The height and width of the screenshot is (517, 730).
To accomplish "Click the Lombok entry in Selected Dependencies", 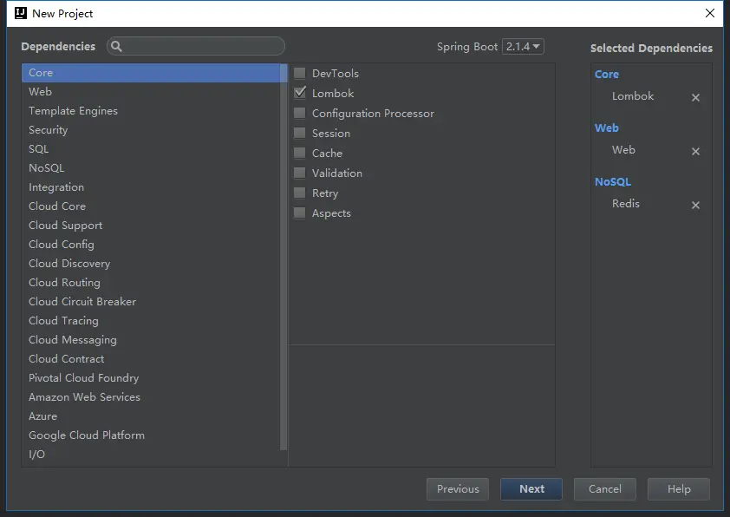I will coord(633,96).
